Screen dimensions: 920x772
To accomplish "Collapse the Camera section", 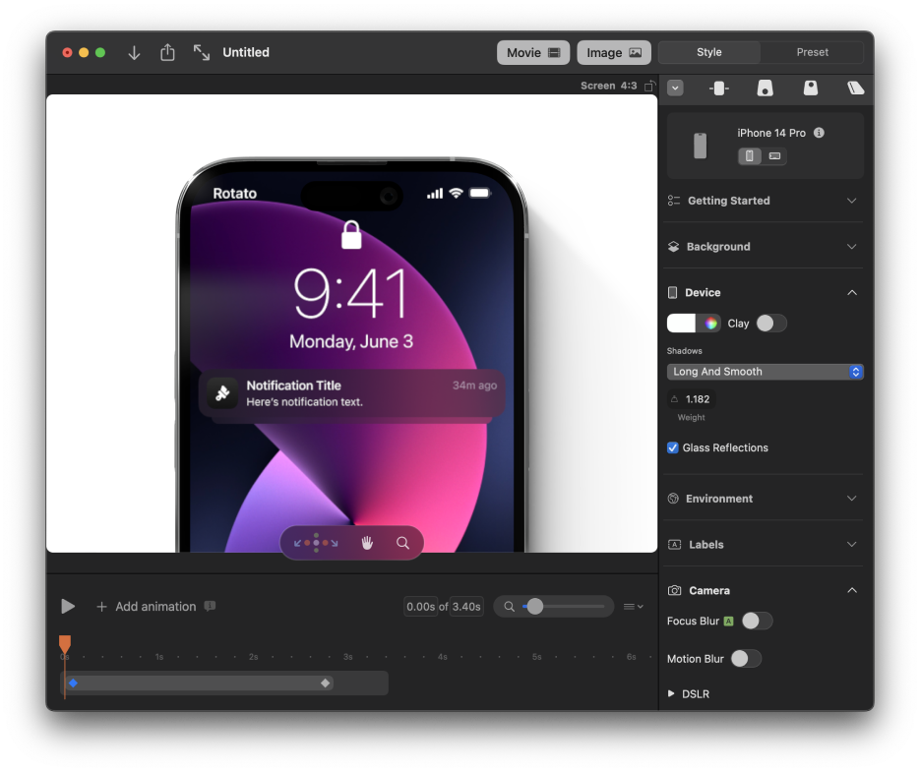I will pos(763,590).
